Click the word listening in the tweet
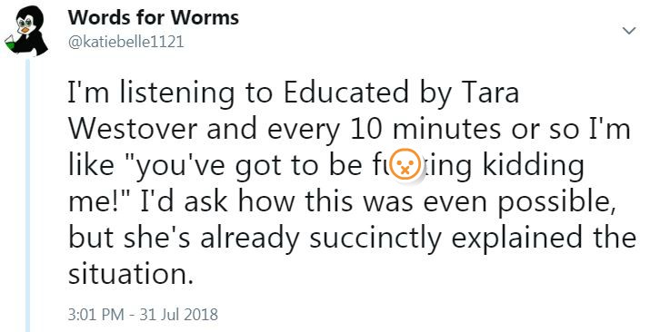Viewport: 660px width, 332px height. 176,93
